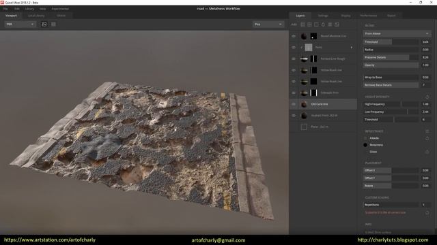This screenshot has width=437, height=245.
Task: Add a solid layer with the empty square icon
Action: click(x=316, y=24)
